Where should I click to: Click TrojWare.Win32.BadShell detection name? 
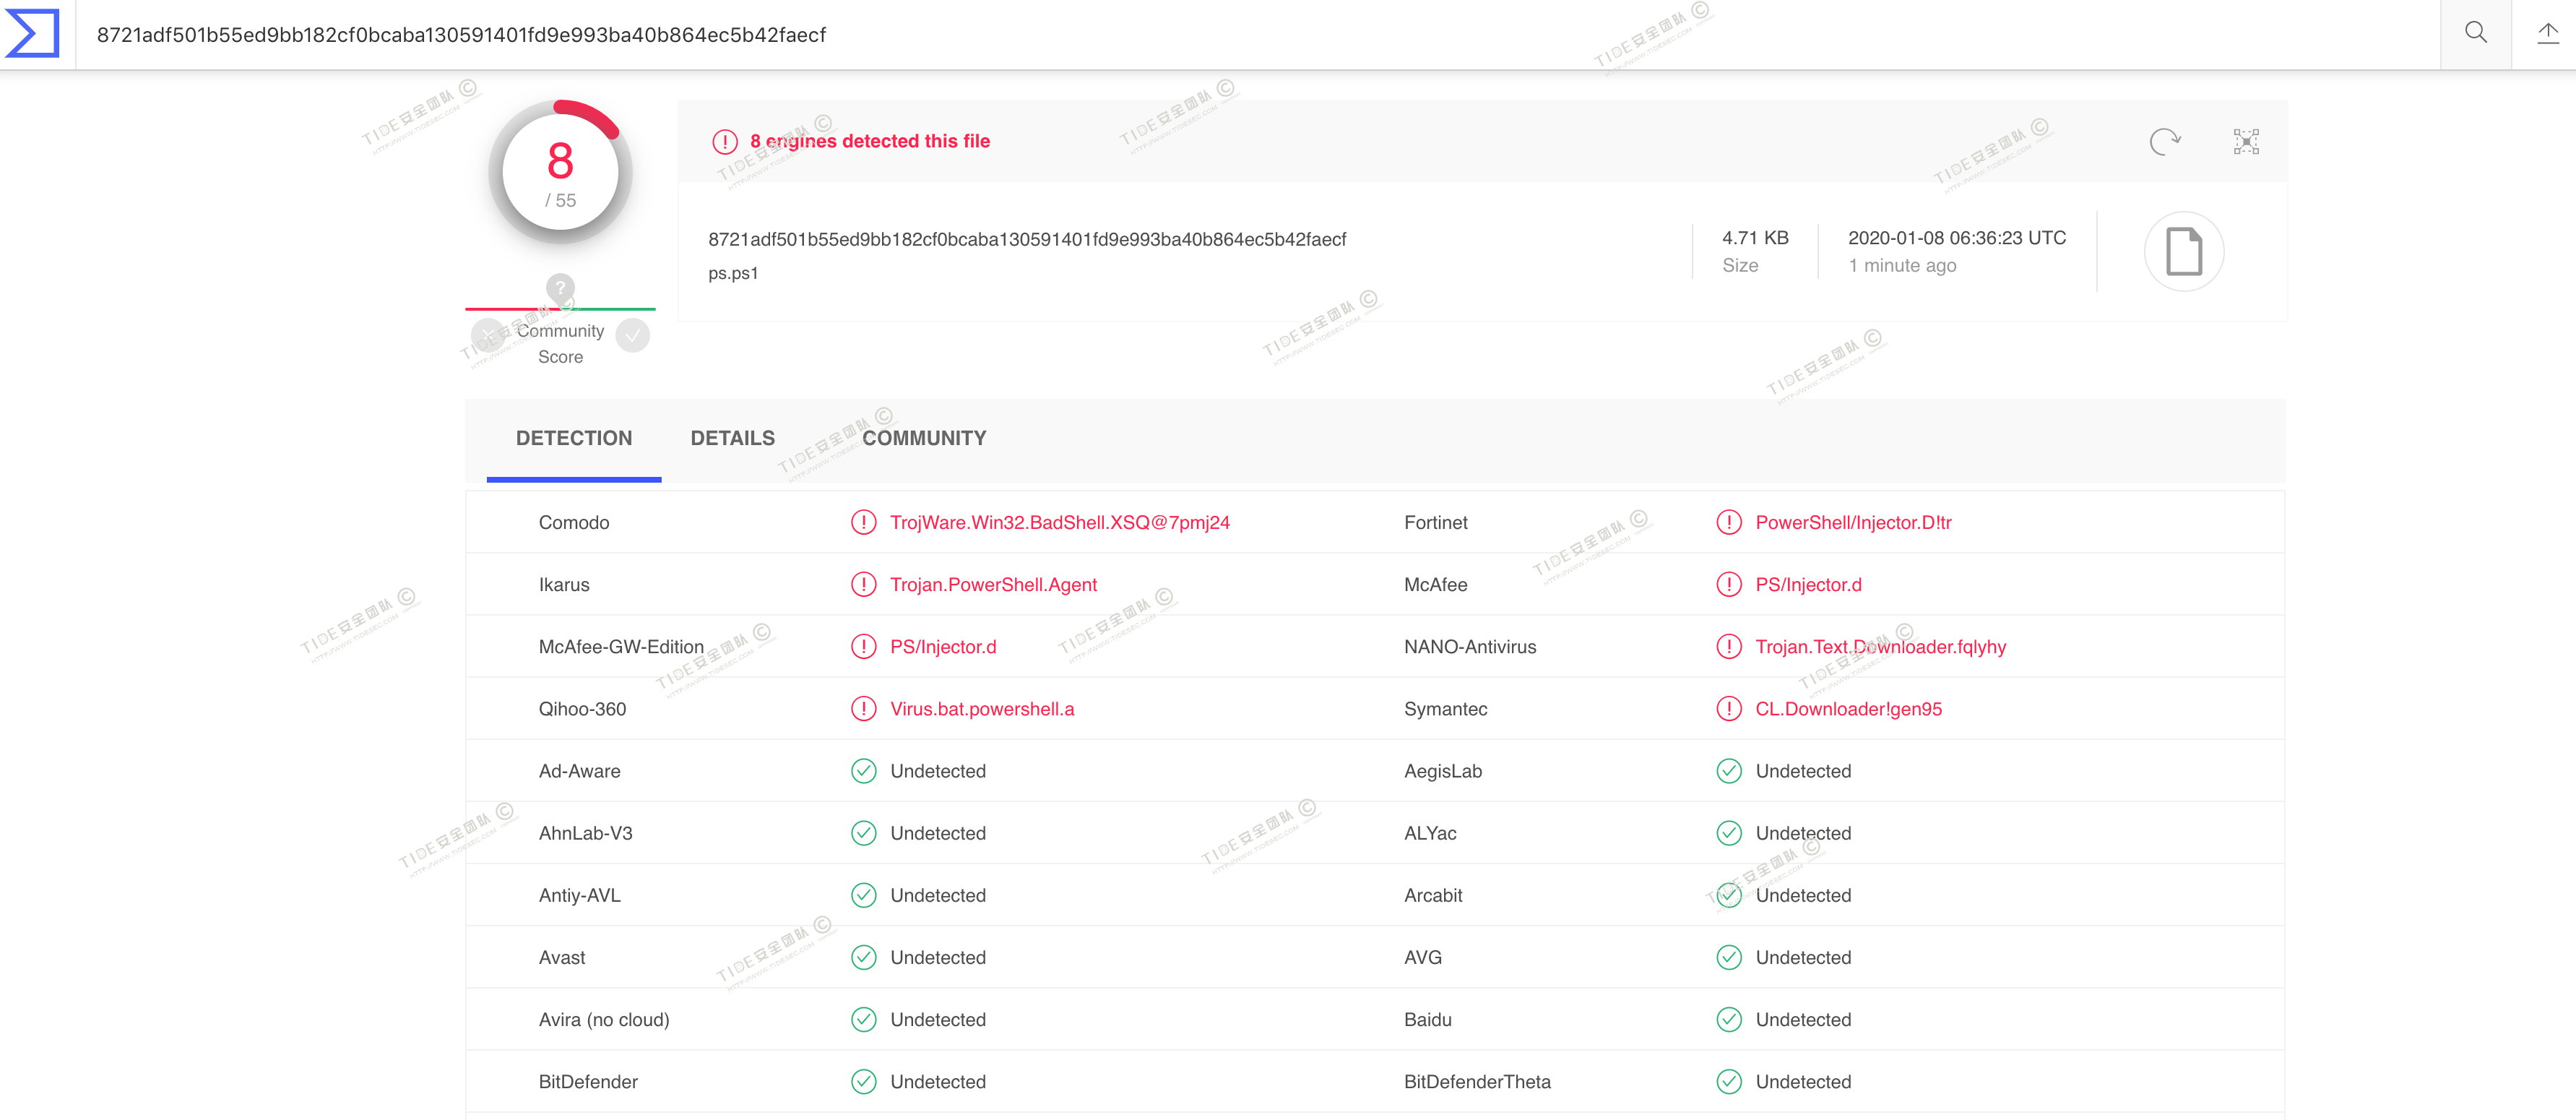pos(1059,522)
